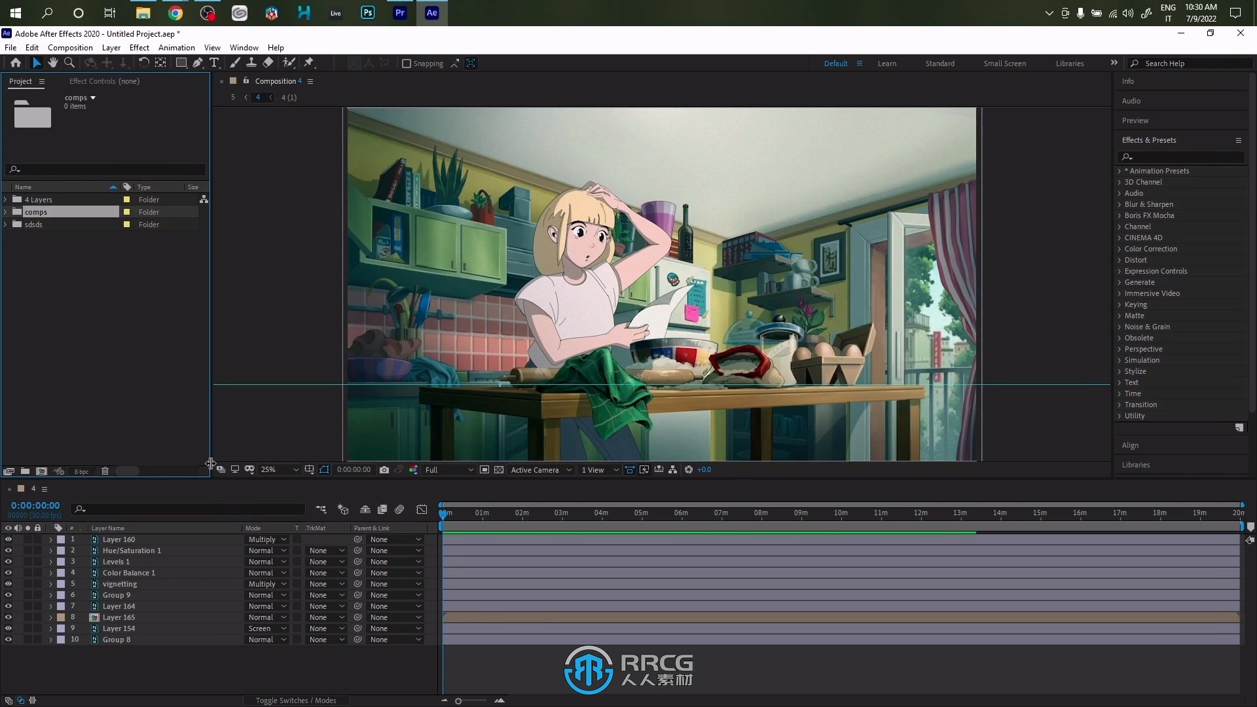Toggle visibility eye icon for vignetting layer
This screenshot has width=1257, height=707.
coord(8,583)
